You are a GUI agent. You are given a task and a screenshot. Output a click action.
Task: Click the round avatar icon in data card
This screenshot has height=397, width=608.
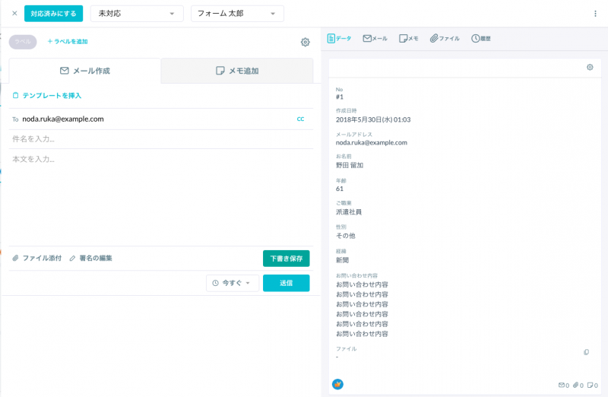click(338, 384)
